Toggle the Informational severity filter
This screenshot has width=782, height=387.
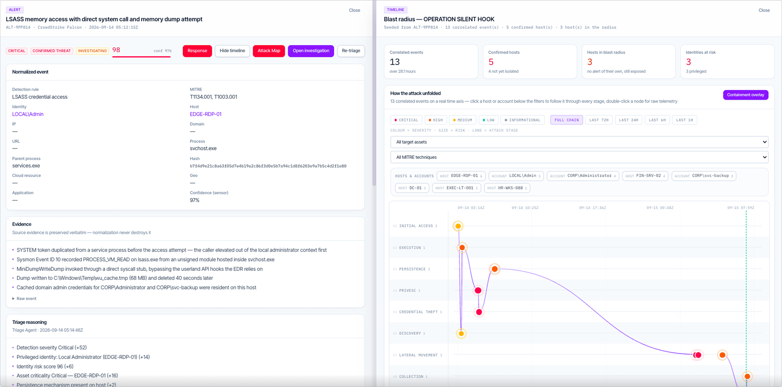click(522, 120)
